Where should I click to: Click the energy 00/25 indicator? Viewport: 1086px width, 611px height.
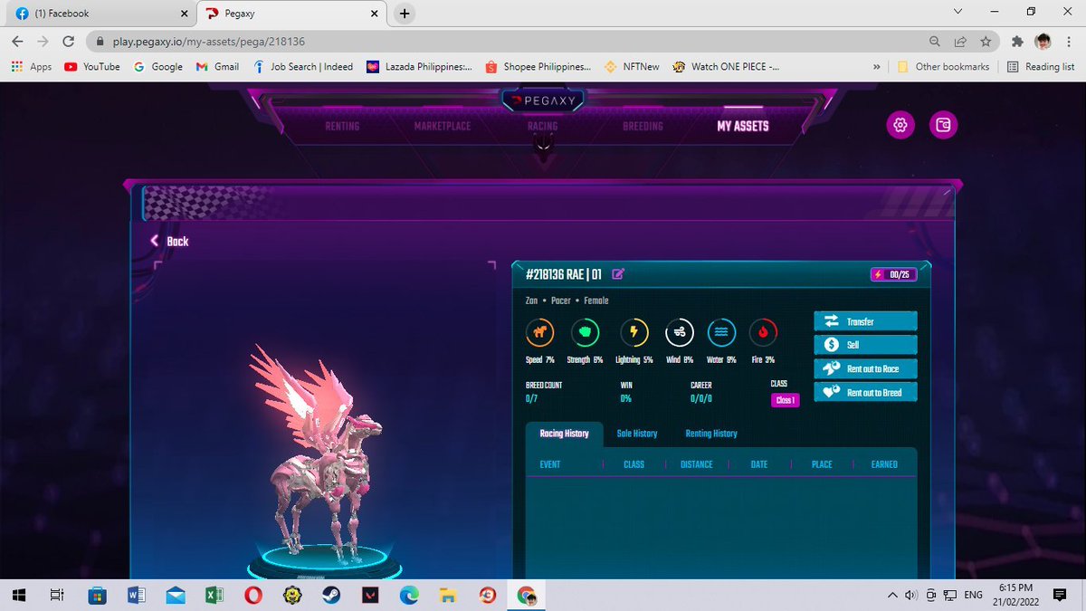point(893,274)
